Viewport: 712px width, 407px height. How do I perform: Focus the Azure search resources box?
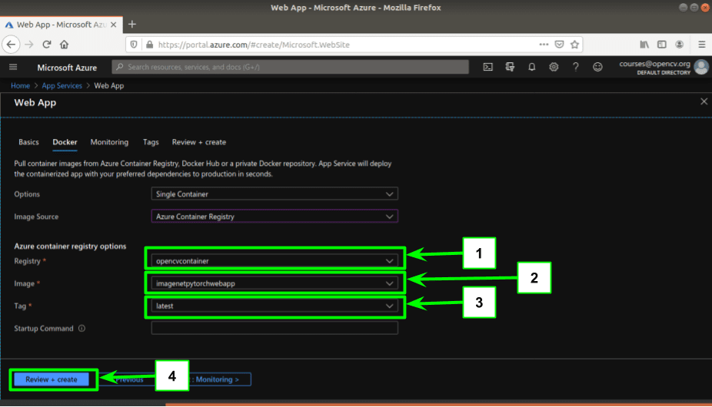(x=290, y=67)
